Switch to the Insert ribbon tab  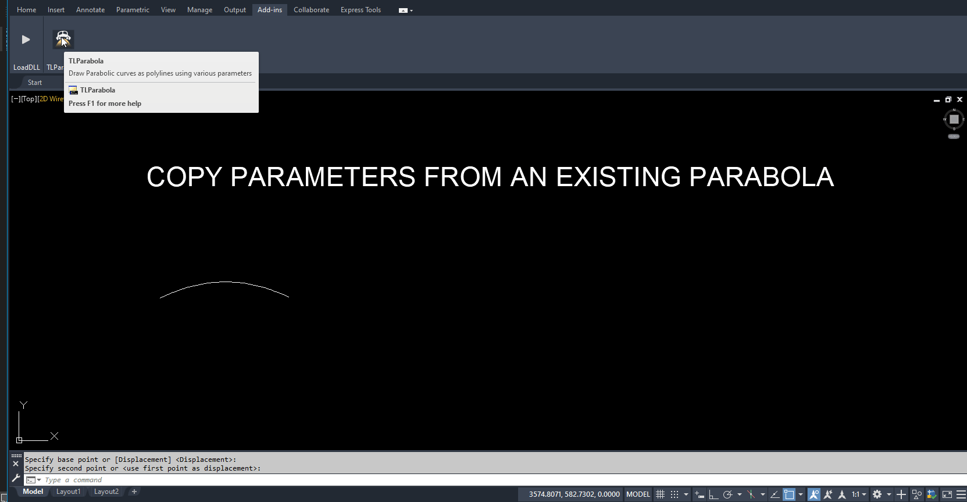(x=56, y=10)
